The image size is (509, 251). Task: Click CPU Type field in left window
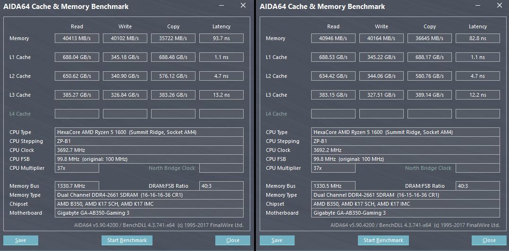(x=149, y=132)
